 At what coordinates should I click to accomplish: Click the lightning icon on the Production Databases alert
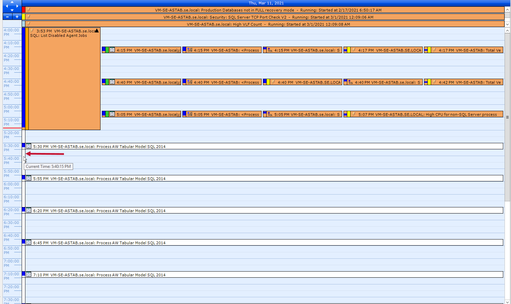click(x=28, y=10)
